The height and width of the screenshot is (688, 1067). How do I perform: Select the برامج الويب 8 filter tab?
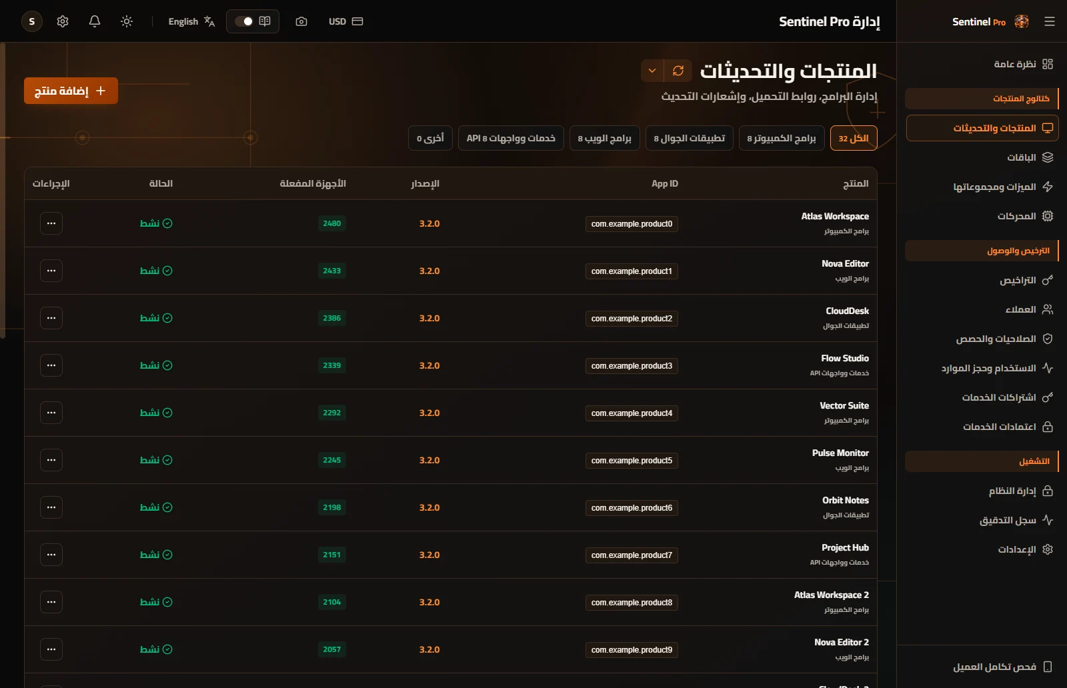605,138
